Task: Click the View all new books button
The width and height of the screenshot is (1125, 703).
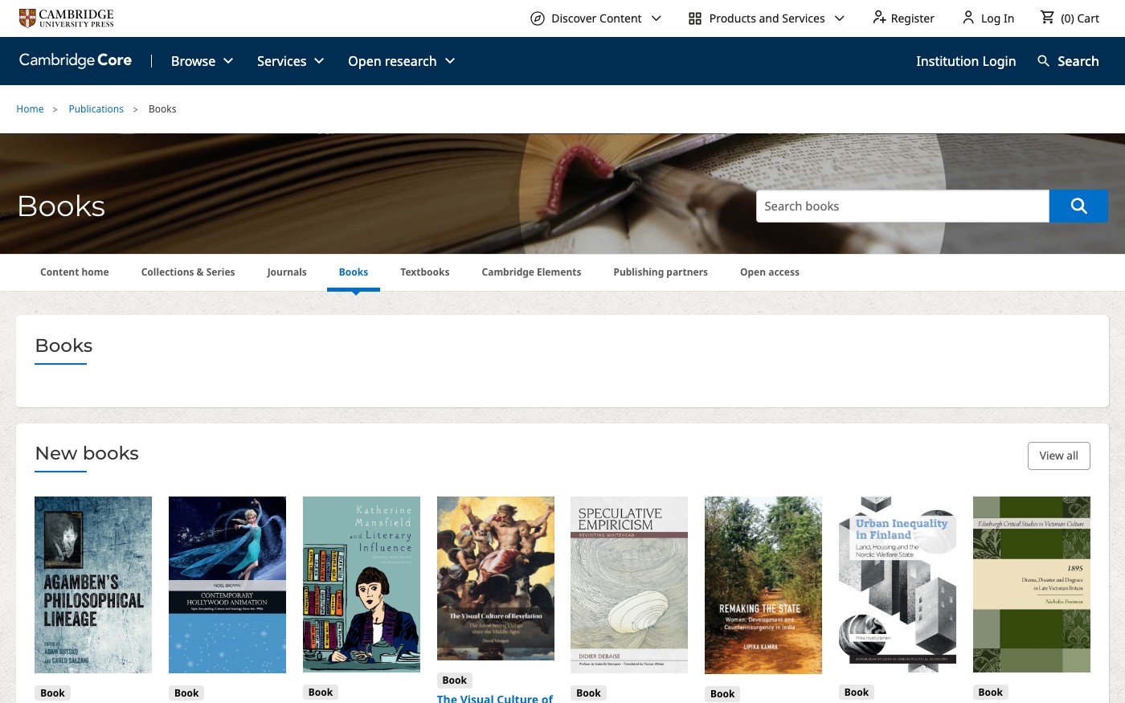Action: pos(1059,456)
